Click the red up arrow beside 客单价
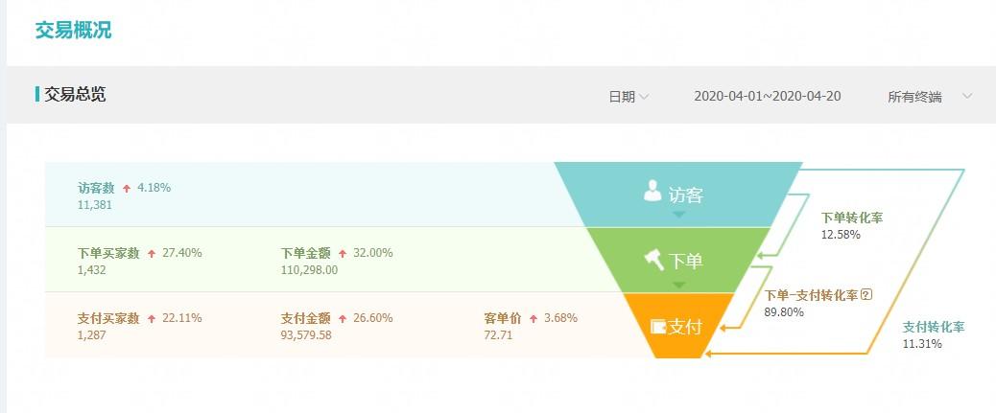This screenshot has width=996, height=413. click(533, 318)
